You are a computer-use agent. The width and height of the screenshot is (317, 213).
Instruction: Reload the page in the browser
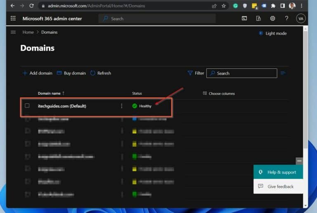(31, 6)
